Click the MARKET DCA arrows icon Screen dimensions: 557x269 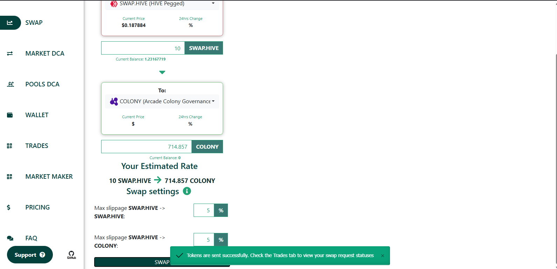pos(10,54)
